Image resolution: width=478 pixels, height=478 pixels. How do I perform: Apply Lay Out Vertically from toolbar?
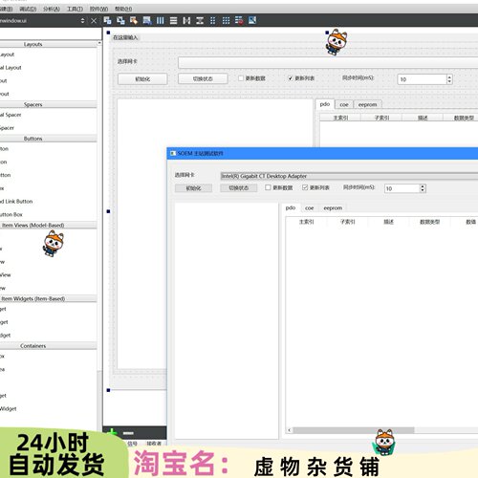coord(173,21)
